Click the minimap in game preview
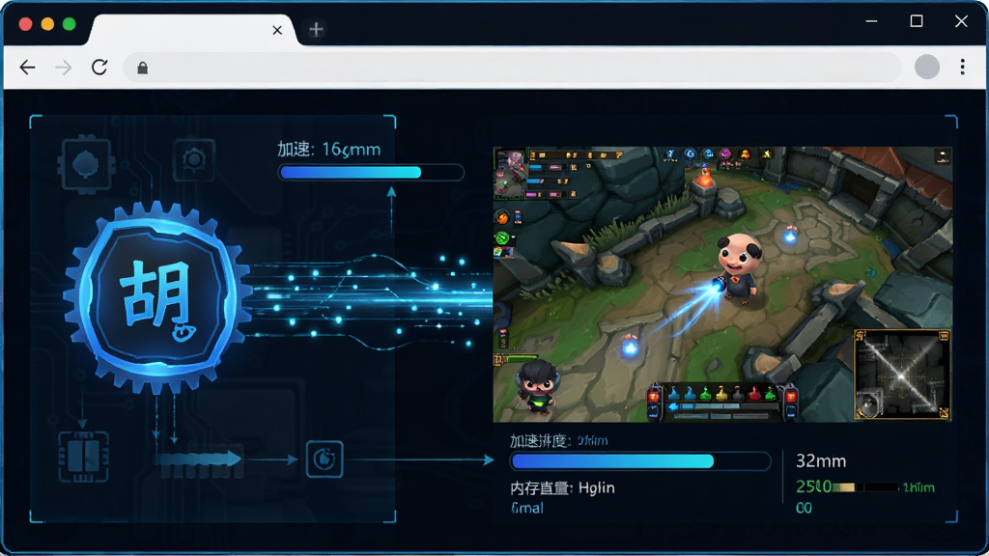989x556 pixels. [902, 375]
